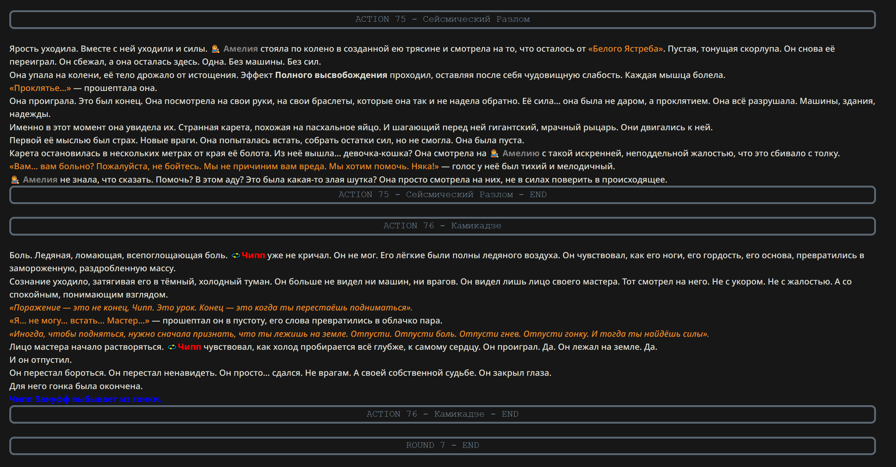Click the line starting 'Карета остановилась в нескольких метрах'
Viewport: 896px width, 467px height.
(x=425, y=154)
